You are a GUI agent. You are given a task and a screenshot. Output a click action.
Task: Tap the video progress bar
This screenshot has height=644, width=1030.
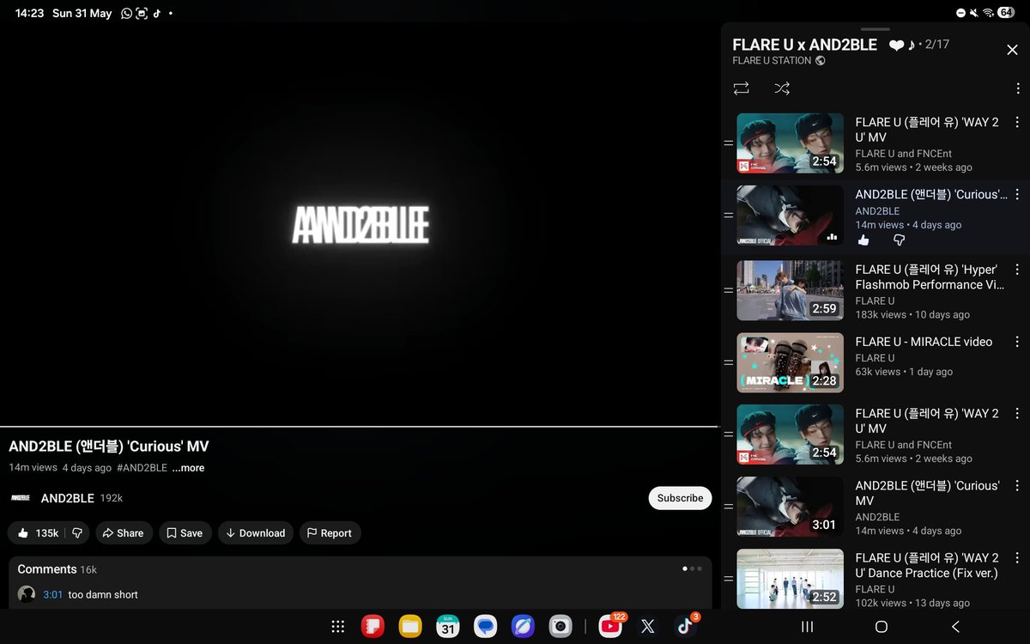359,427
